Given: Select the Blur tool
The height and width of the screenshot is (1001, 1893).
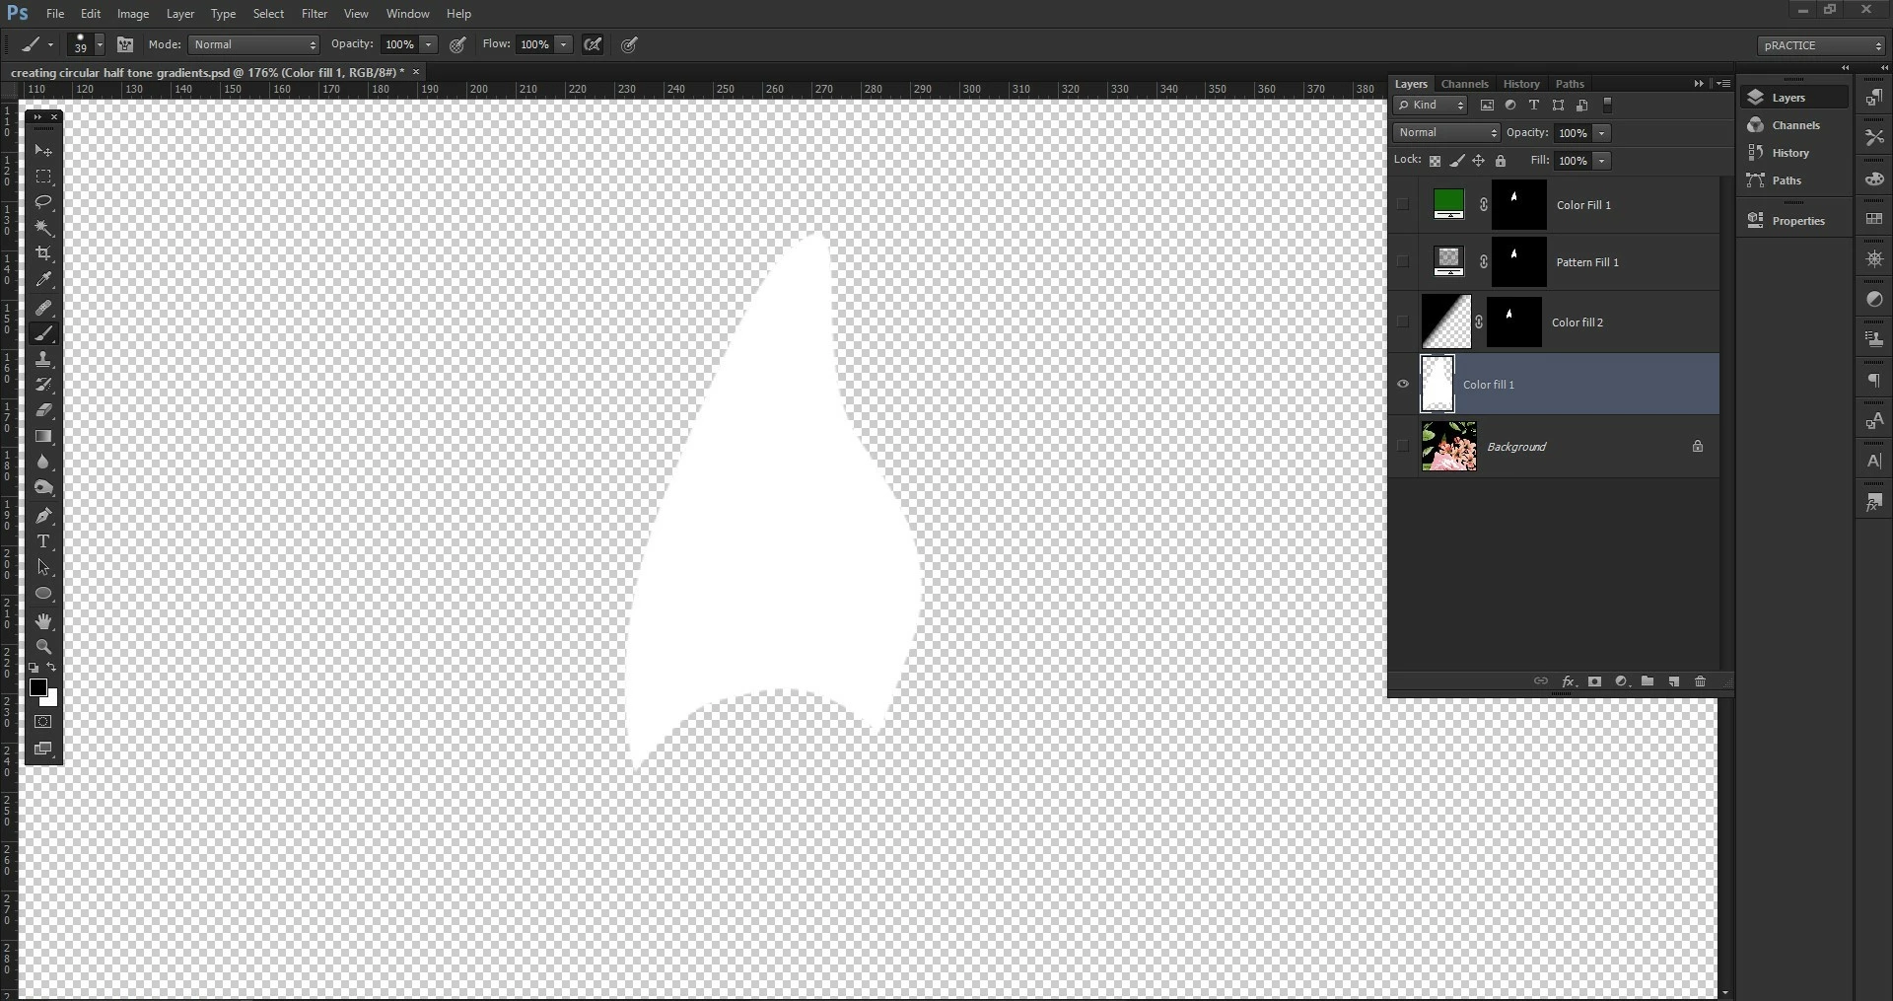Looking at the screenshot, I should [43, 462].
